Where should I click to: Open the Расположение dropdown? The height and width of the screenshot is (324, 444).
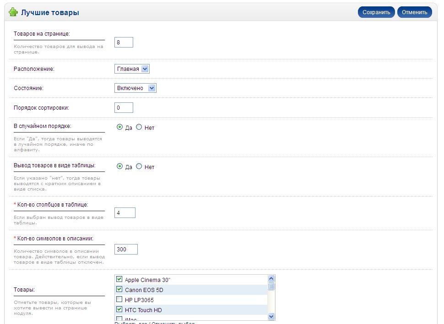tap(132, 69)
